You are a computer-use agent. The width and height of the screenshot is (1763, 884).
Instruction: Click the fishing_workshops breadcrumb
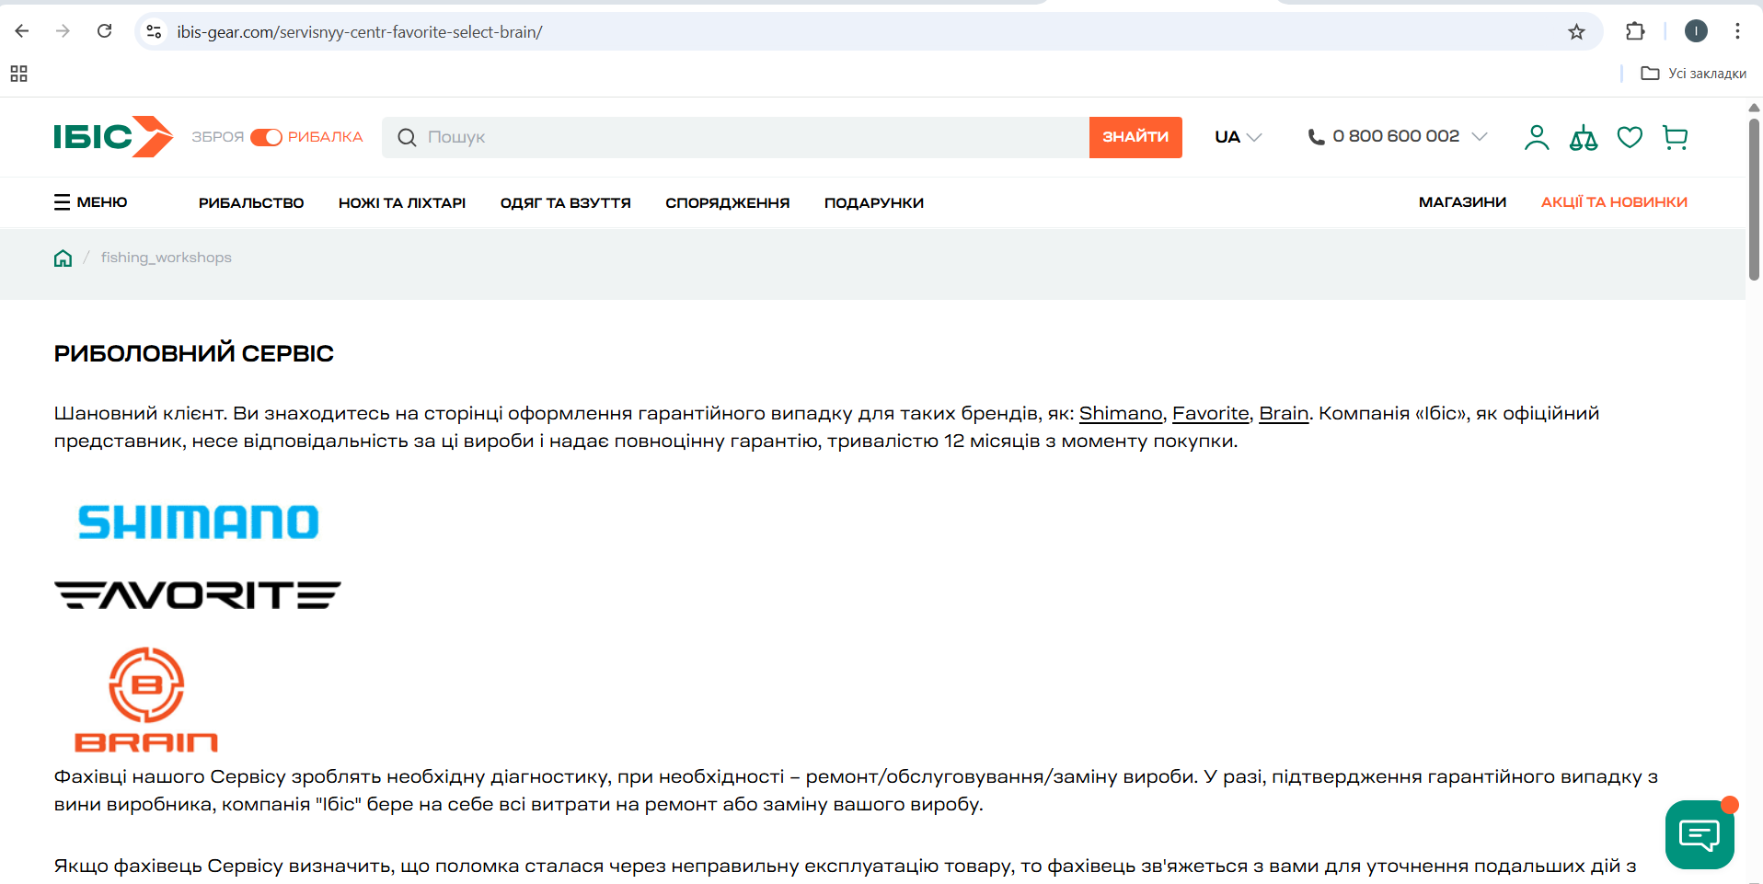[167, 258]
